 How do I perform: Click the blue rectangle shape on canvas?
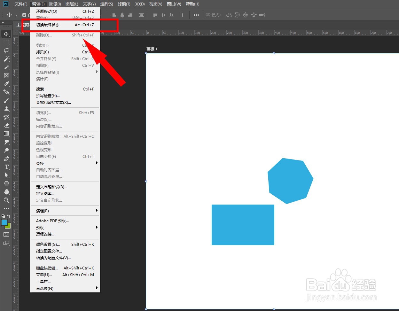point(243,225)
